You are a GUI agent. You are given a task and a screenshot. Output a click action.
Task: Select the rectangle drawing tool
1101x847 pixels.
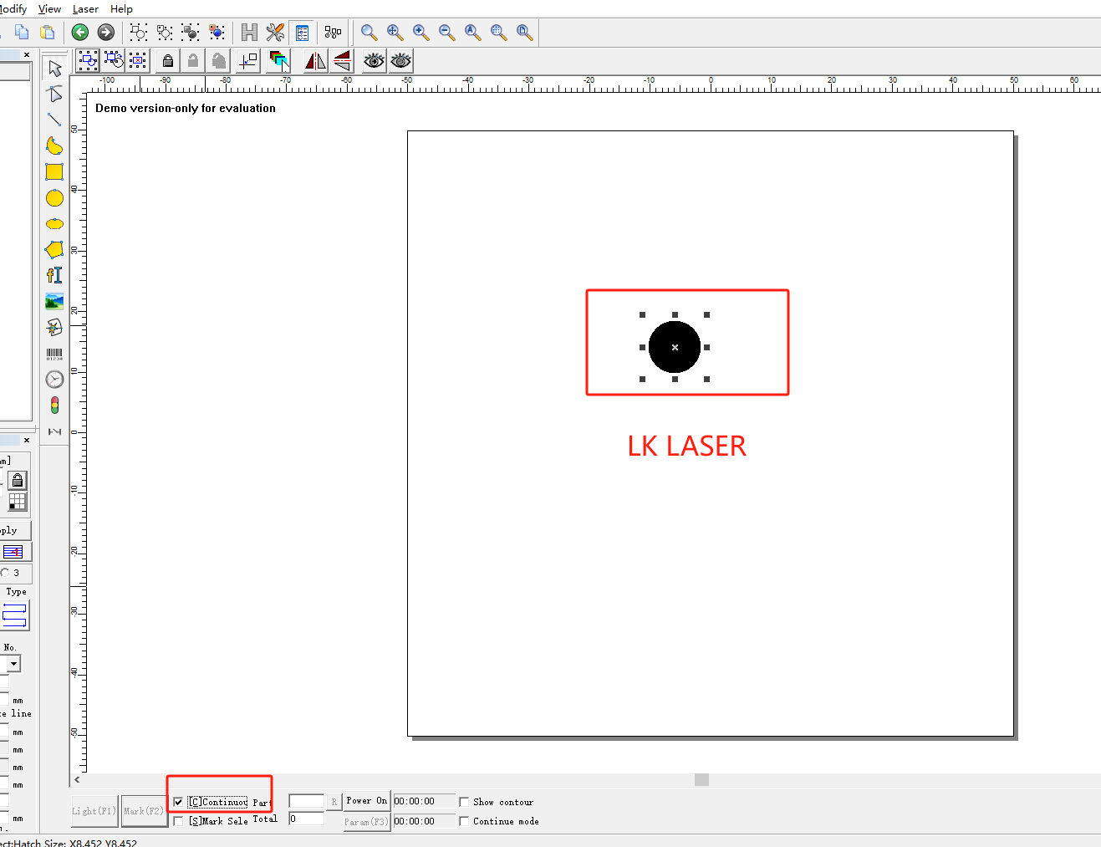(54, 172)
